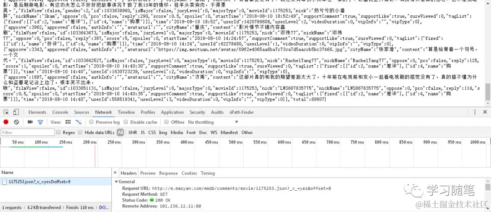Viewport: 491px width, 212px height.
Task: Filter requests by Media
Action: click(176, 132)
